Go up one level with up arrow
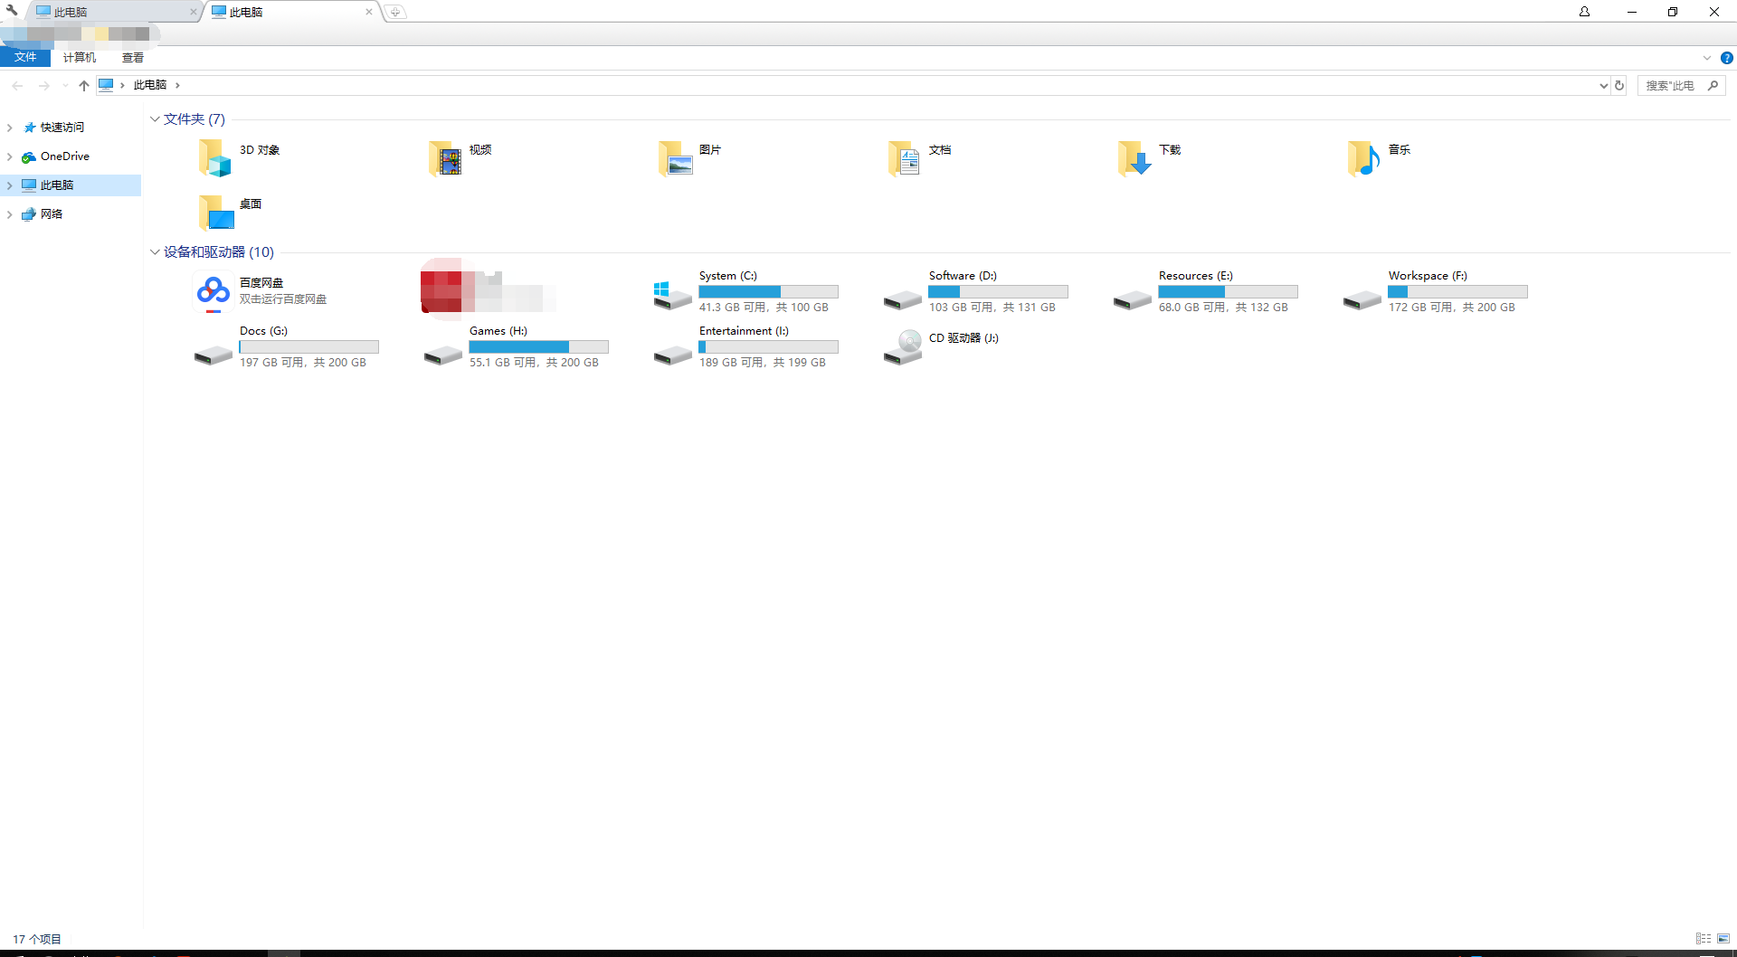Screen dimensions: 1737x957 84,85
